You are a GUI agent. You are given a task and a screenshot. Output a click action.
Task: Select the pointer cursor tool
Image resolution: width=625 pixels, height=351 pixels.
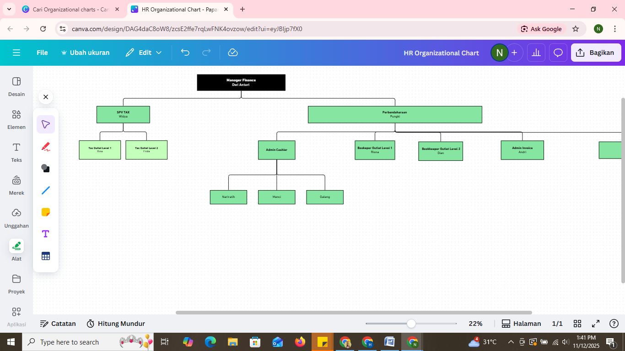pos(46,124)
